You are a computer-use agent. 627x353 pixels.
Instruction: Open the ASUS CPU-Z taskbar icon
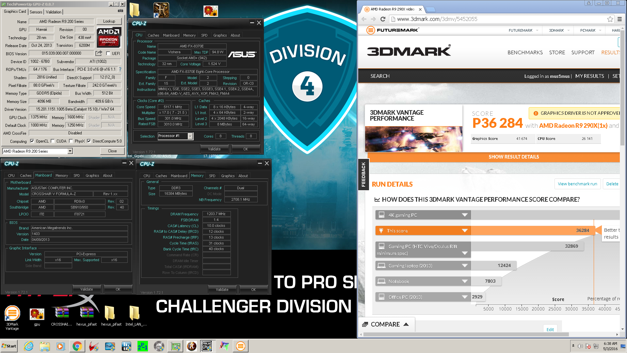[x=207, y=346]
